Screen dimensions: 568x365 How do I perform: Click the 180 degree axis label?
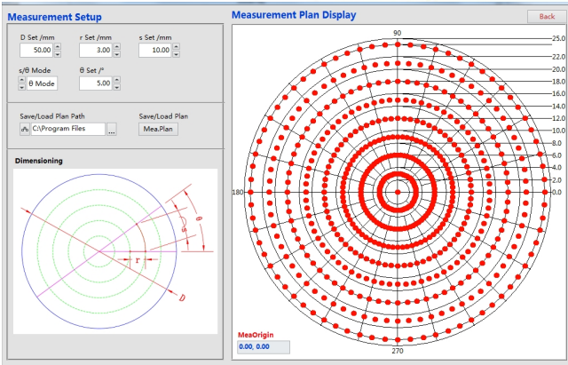pyautogui.click(x=238, y=192)
